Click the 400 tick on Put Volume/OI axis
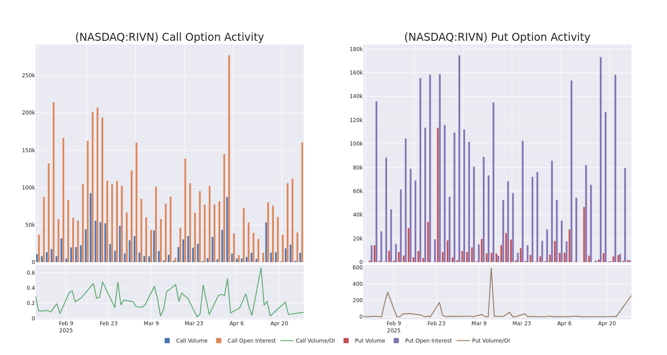Image resolution: width=667 pixels, height=355 pixels. tap(358, 284)
